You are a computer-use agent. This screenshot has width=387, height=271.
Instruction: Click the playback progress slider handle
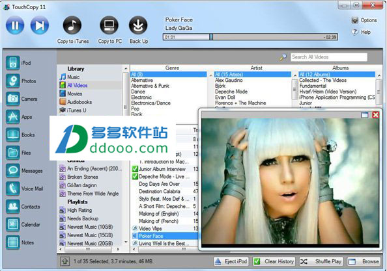(211, 37)
